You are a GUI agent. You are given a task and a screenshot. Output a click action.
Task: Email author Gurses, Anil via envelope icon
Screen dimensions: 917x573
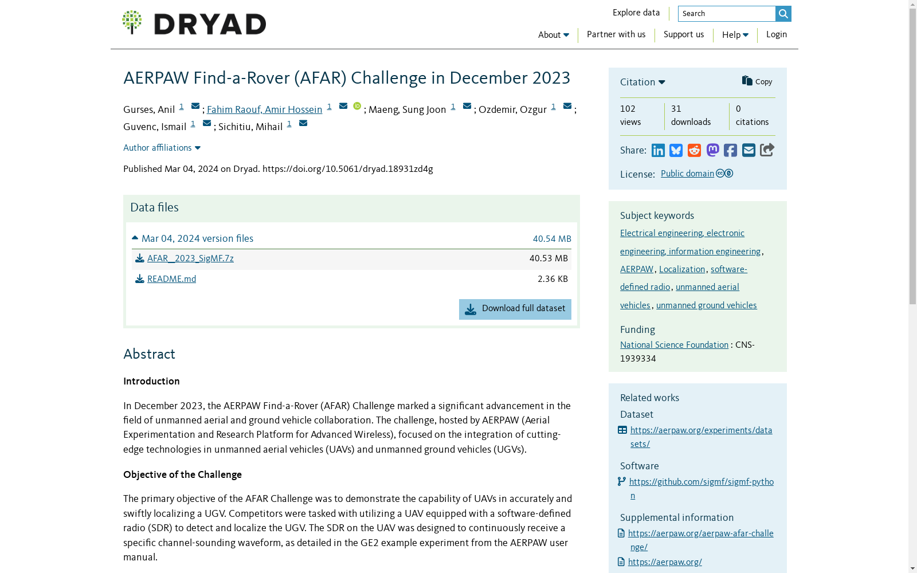tap(195, 106)
